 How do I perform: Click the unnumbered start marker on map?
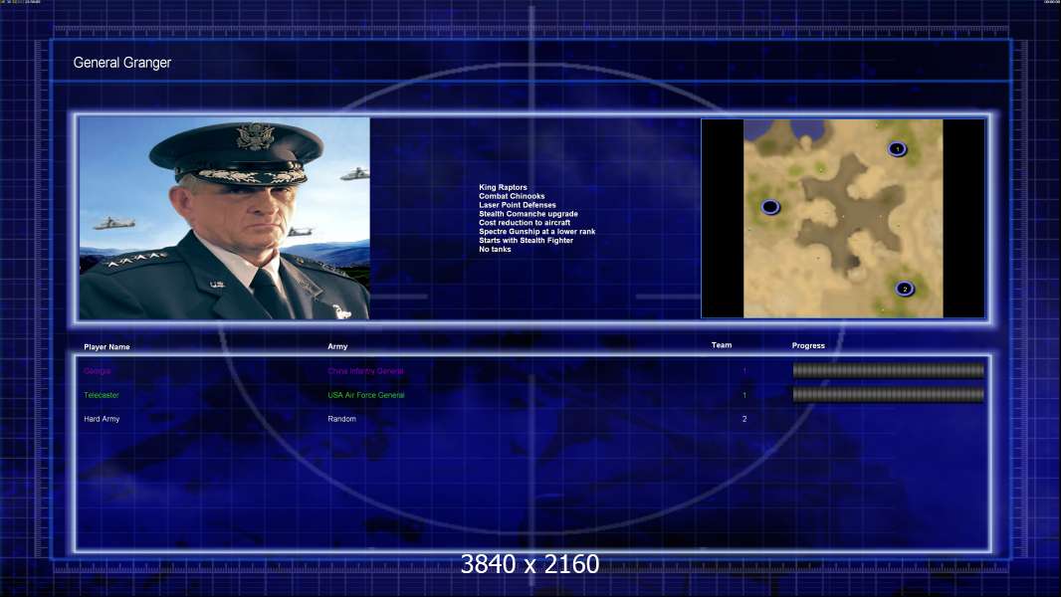tap(770, 207)
